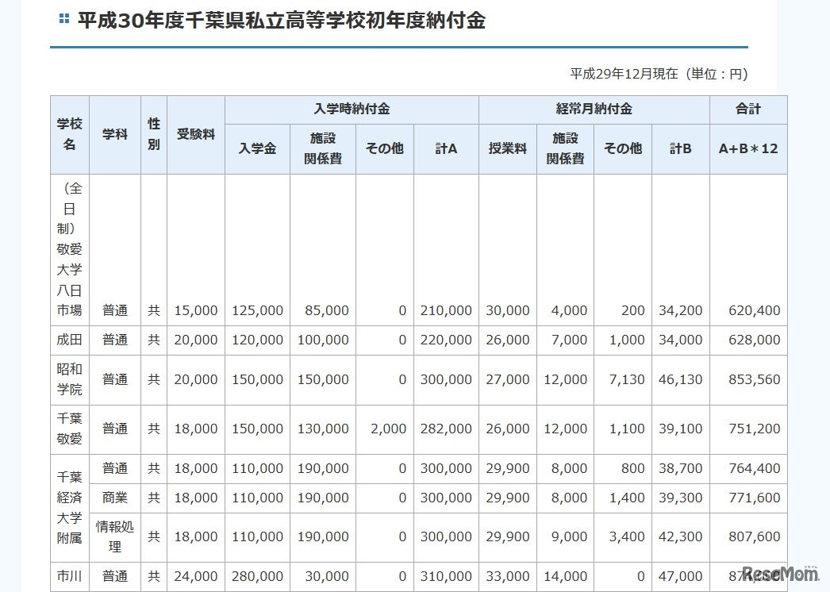Image resolution: width=830 pixels, height=592 pixels.
Task: Click school name 敬愛大学八日市場
Action: [69, 279]
